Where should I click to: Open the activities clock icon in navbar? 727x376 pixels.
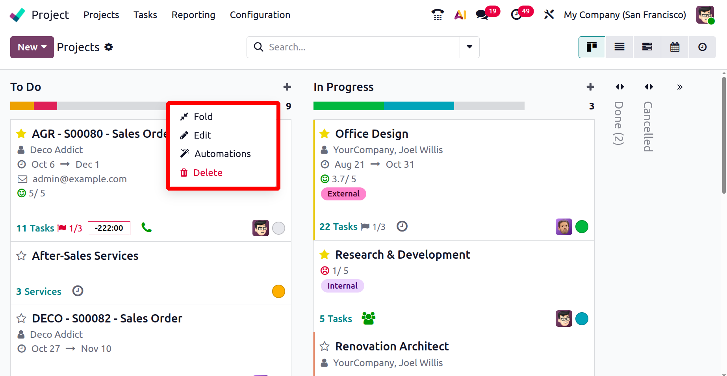click(x=516, y=15)
